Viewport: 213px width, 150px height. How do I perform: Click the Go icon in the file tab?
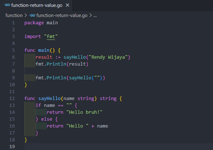7,5
